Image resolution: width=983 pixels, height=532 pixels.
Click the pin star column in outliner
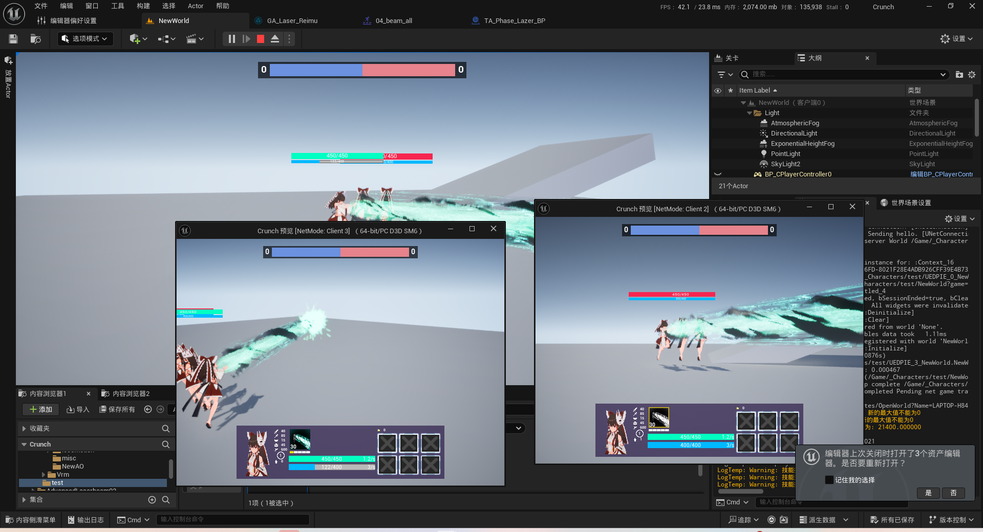coord(731,91)
